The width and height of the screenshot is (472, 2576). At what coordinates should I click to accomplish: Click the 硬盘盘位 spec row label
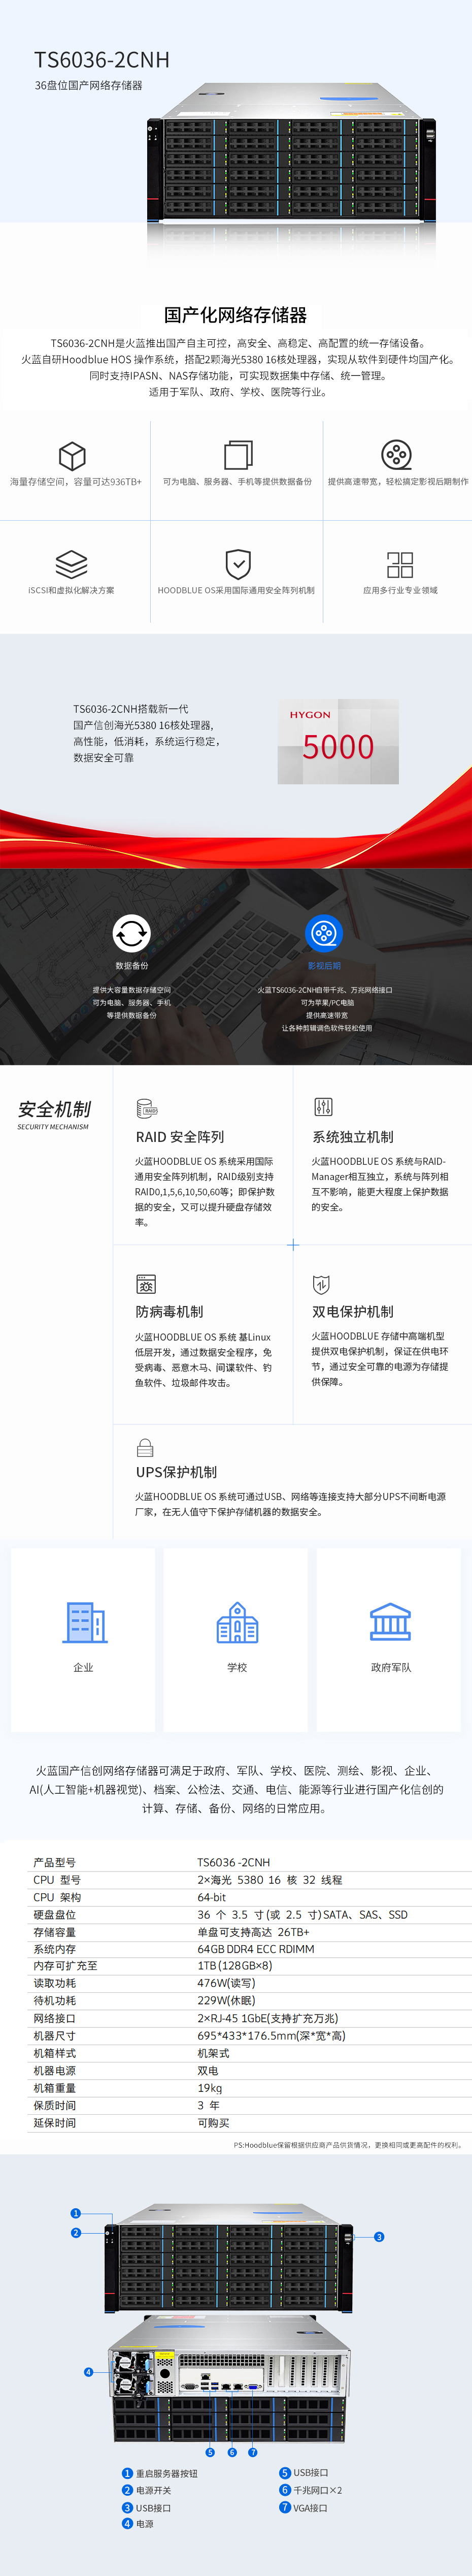55,1914
